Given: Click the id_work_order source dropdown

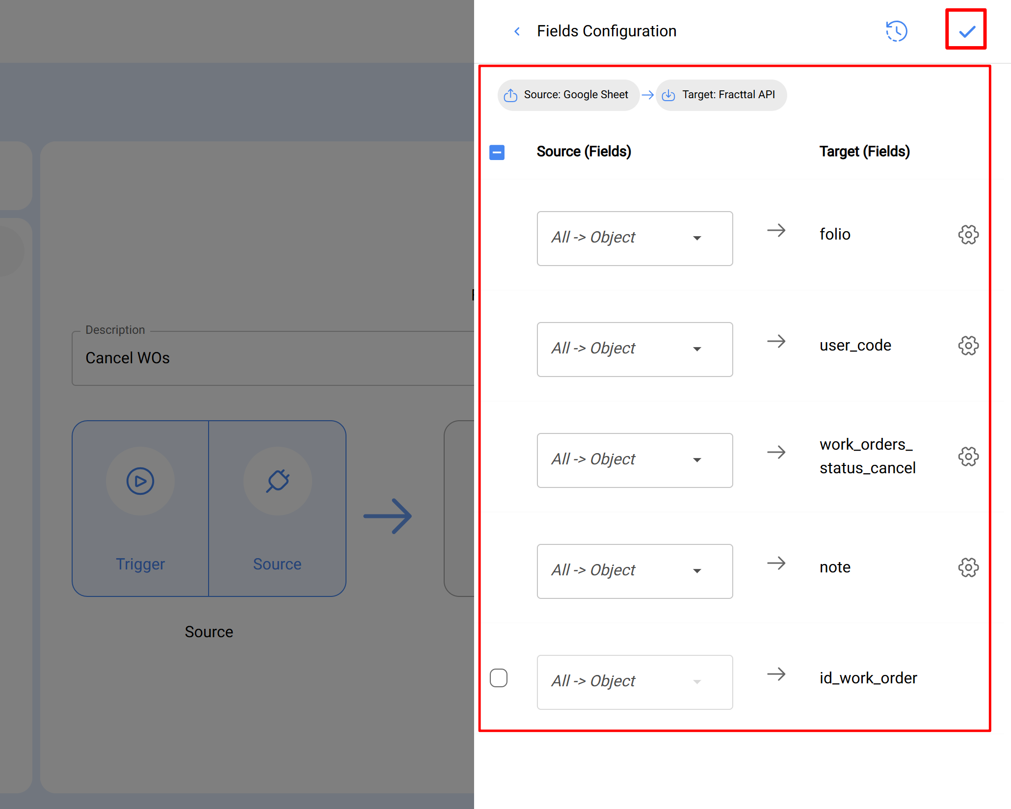Looking at the screenshot, I should 635,682.
